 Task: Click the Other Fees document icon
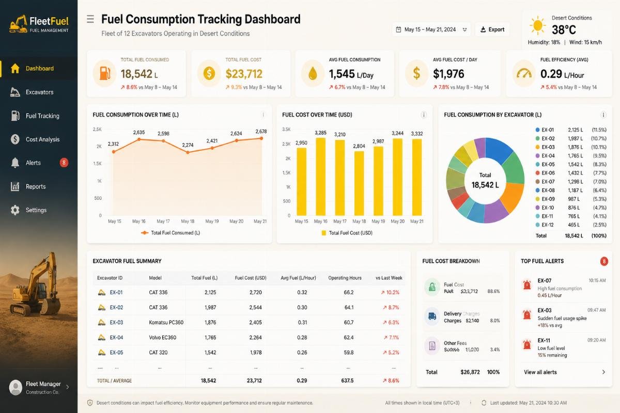[432, 345]
